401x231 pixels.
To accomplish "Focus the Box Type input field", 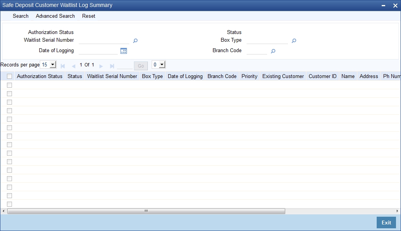I will (267, 40).
